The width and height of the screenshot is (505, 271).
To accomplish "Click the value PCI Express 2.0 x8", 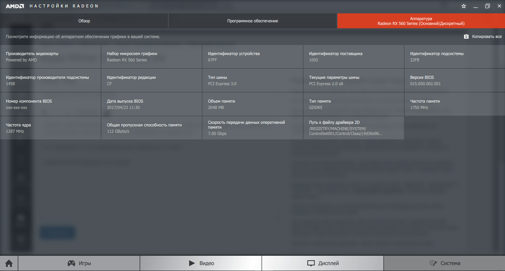I will (326, 84).
